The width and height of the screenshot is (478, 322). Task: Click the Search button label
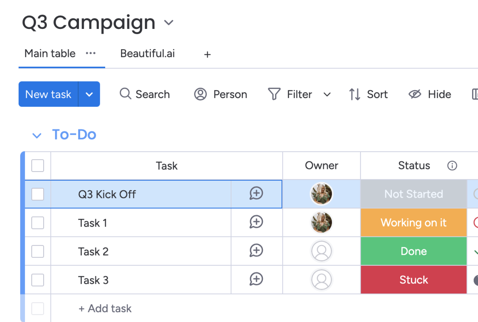tap(153, 94)
